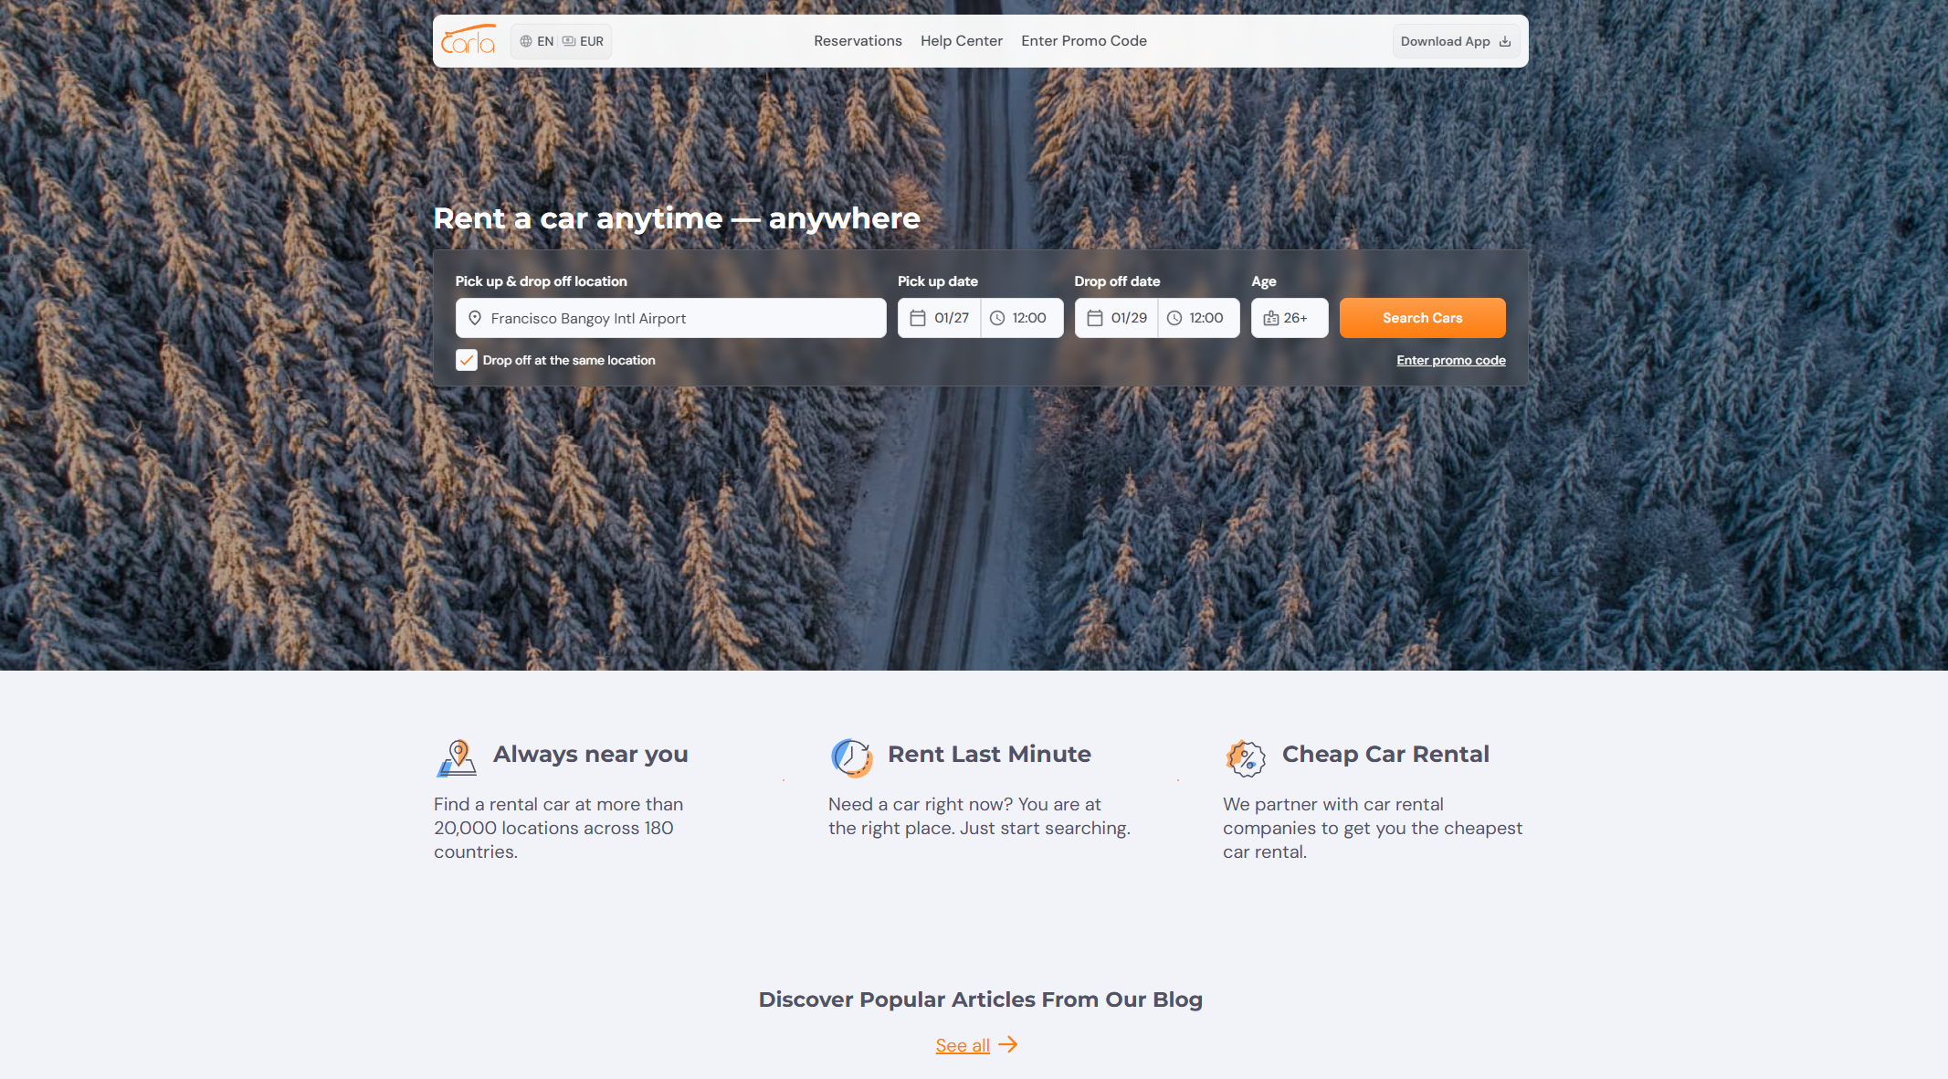Image resolution: width=1948 pixels, height=1079 pixels.
Task: Click the Always near you map icon
Action: point(457,757)
